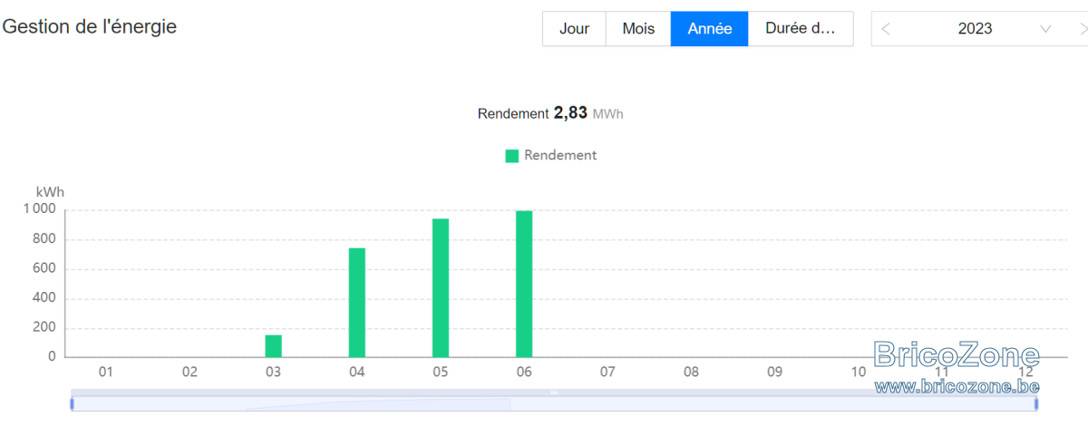
Task: Switch to the Mois tab
Action: [638, 29]
